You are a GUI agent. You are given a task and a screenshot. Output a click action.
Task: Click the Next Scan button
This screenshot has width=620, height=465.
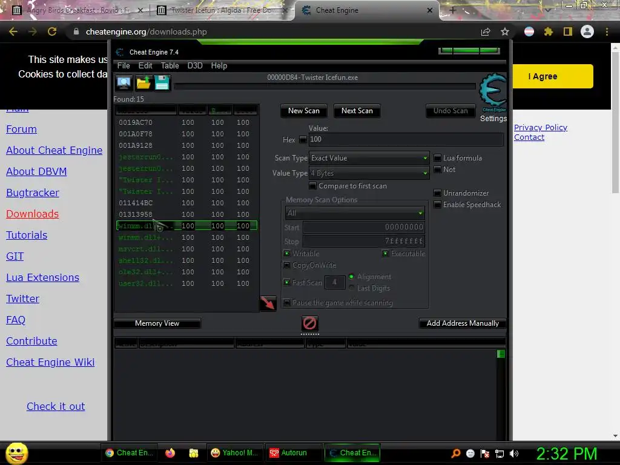[357, 111]
